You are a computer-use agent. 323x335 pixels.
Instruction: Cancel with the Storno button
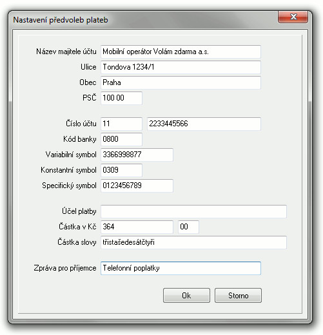[238, 296]
